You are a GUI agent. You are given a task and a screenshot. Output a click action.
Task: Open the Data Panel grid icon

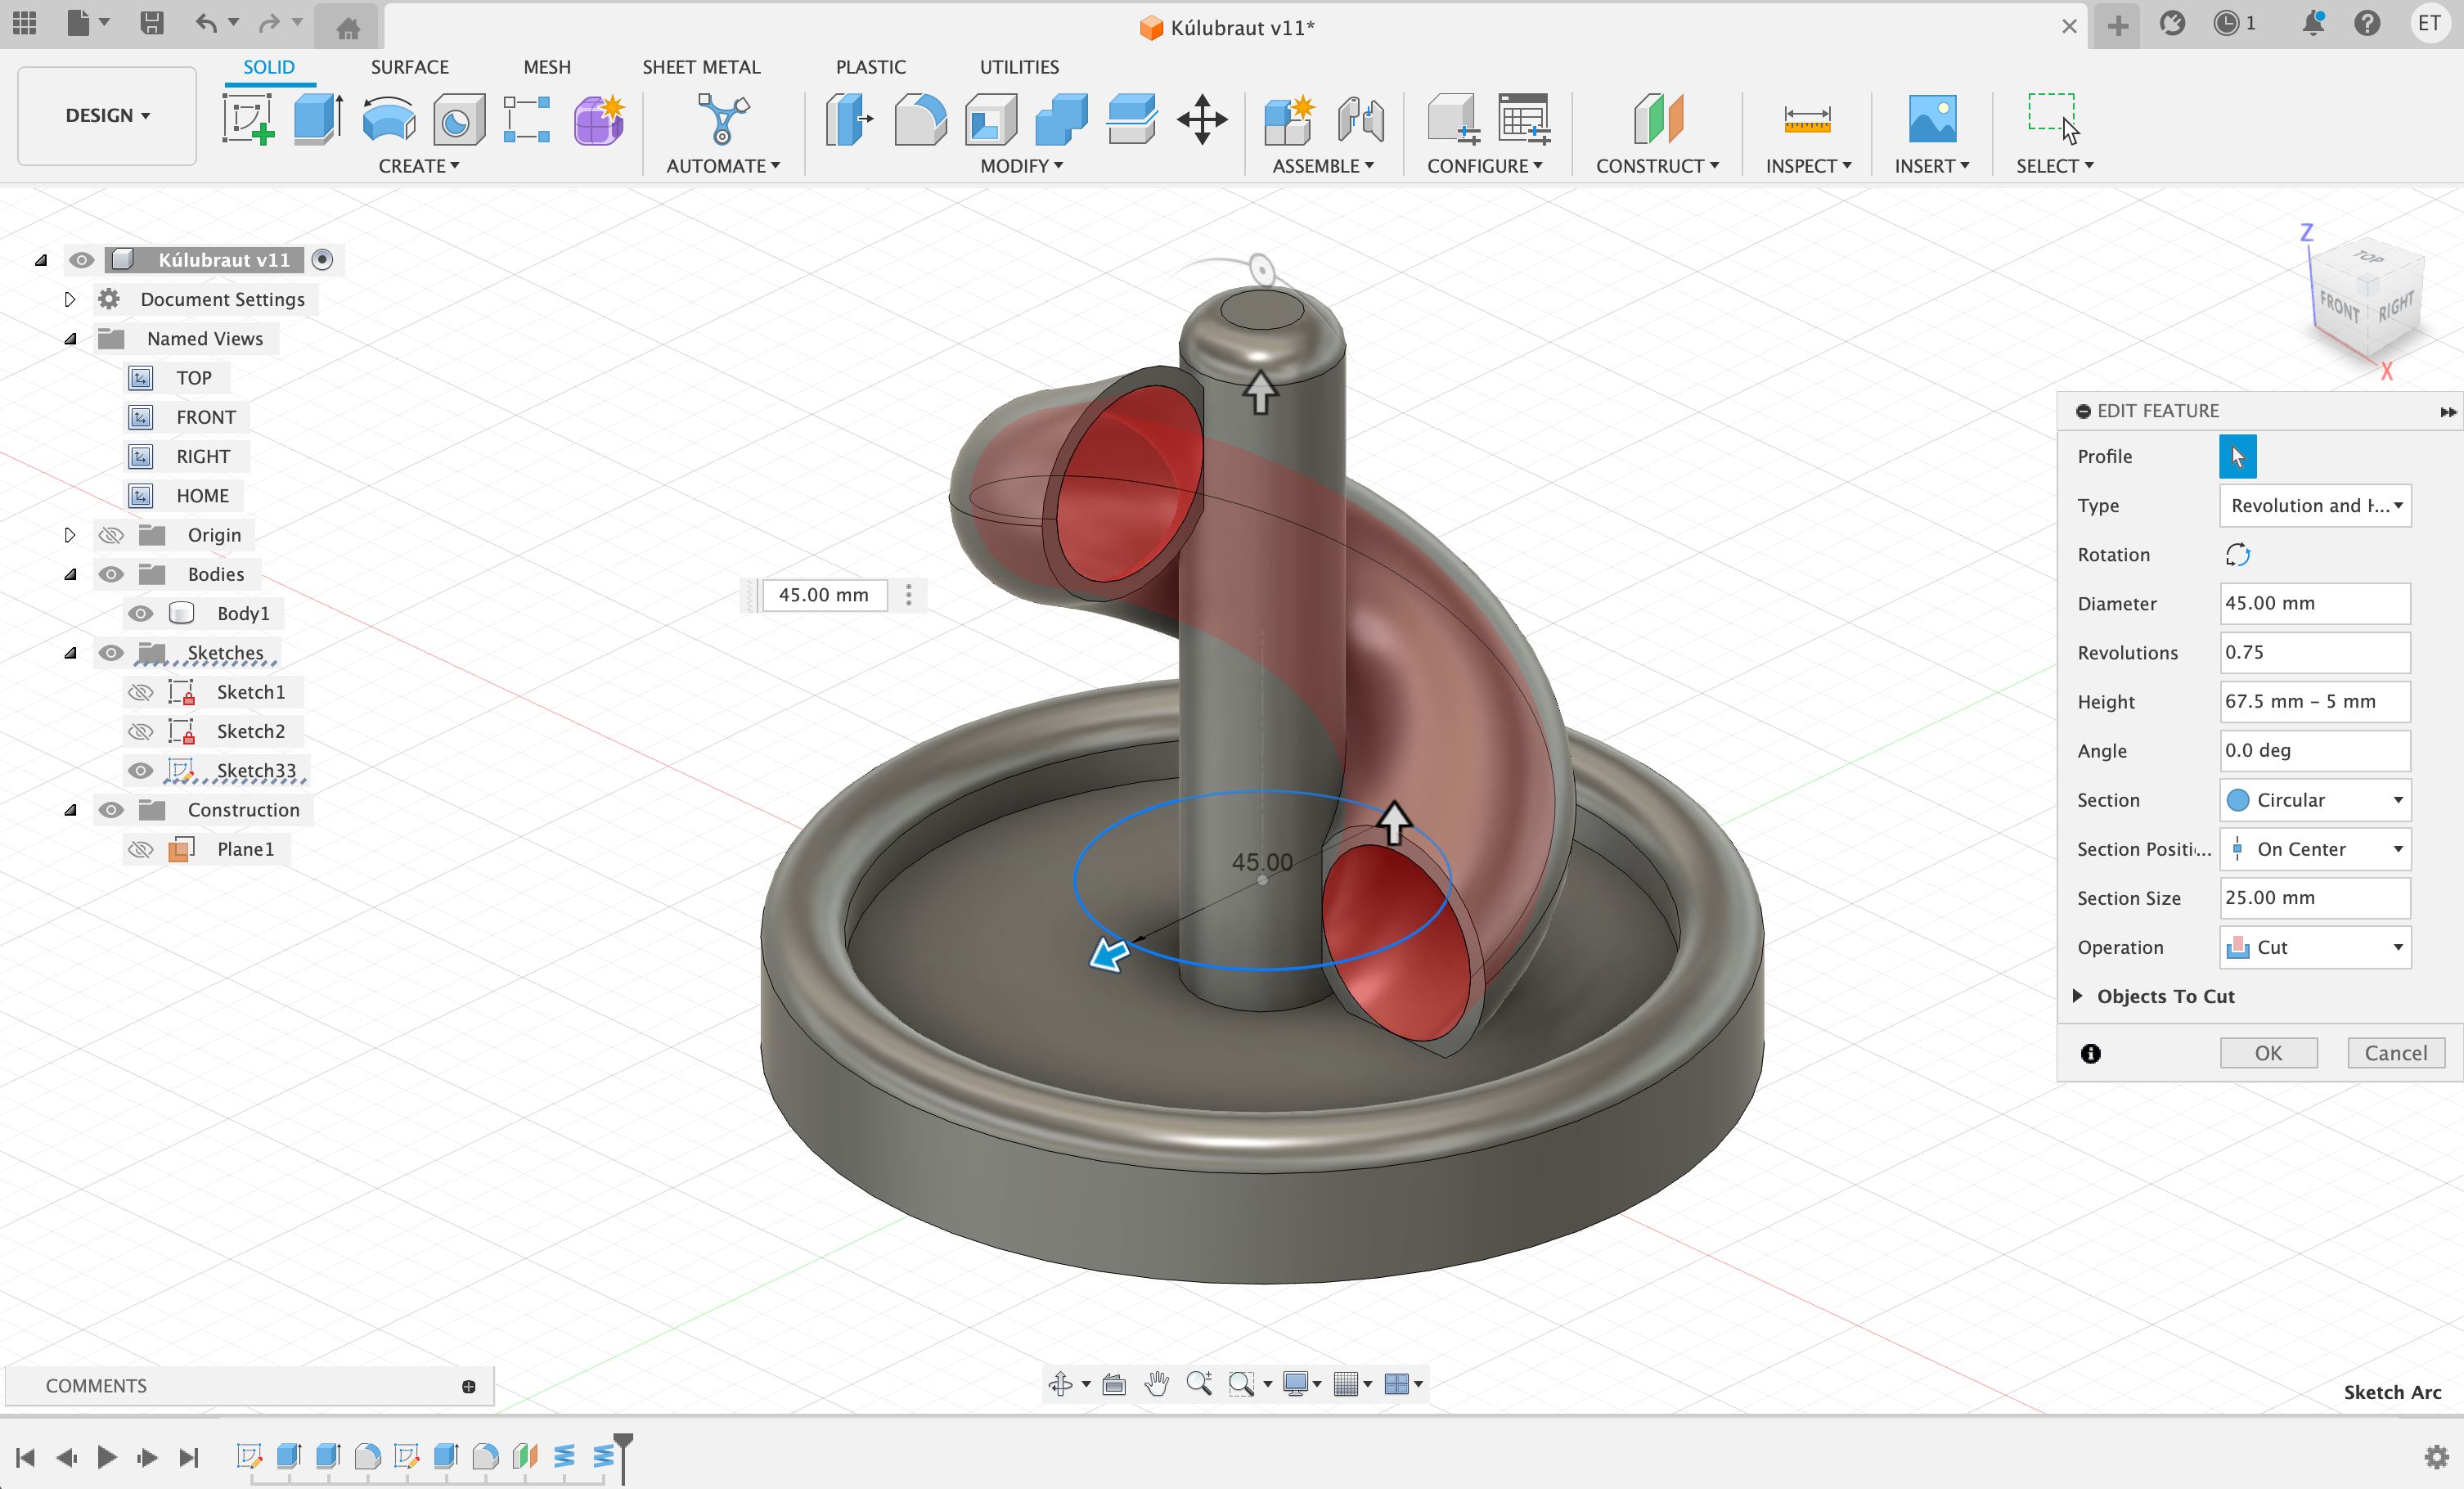(x=24, y=23)
